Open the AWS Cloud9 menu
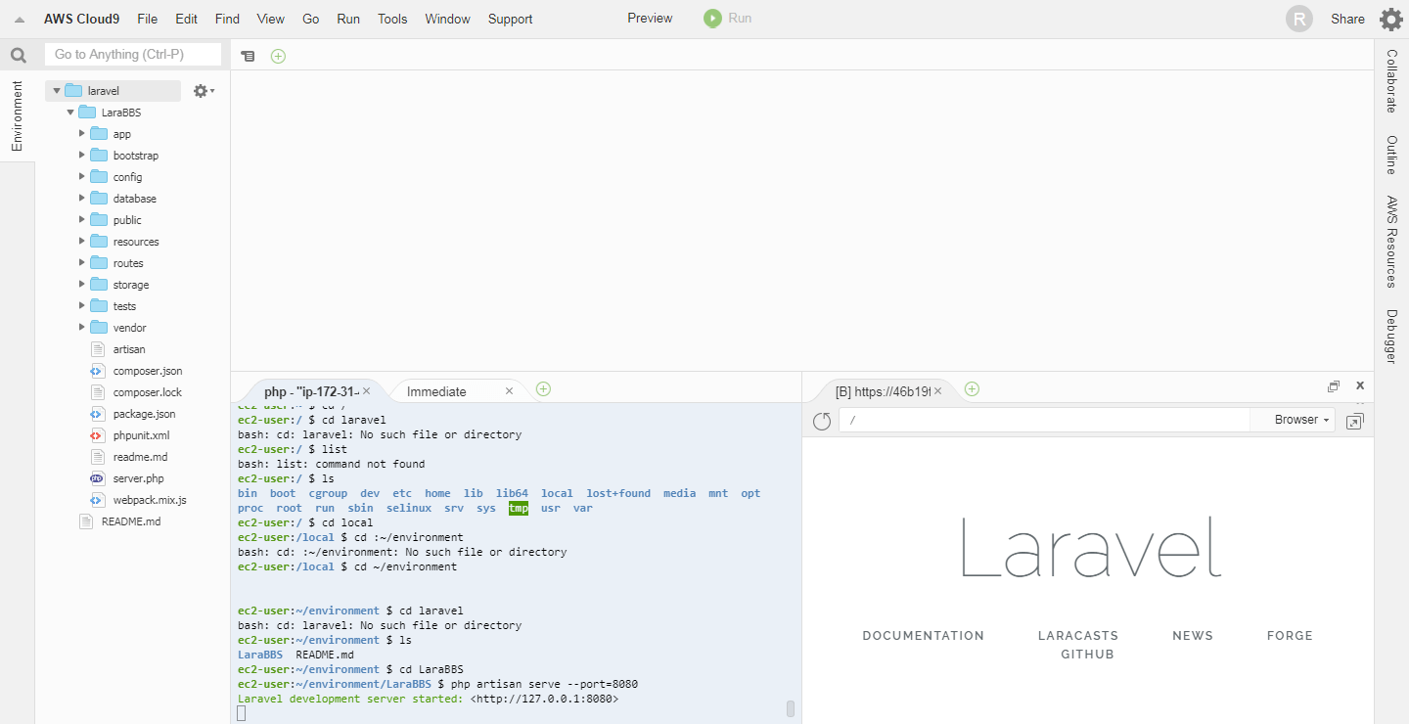 pos(81,19)
